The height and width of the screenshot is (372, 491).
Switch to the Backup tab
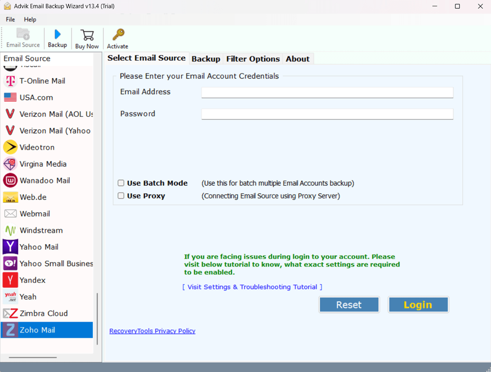point(206,59)
